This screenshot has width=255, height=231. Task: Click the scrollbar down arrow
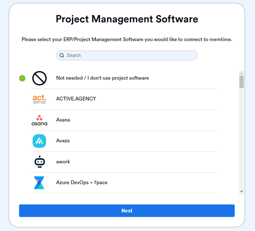(241, 192)
